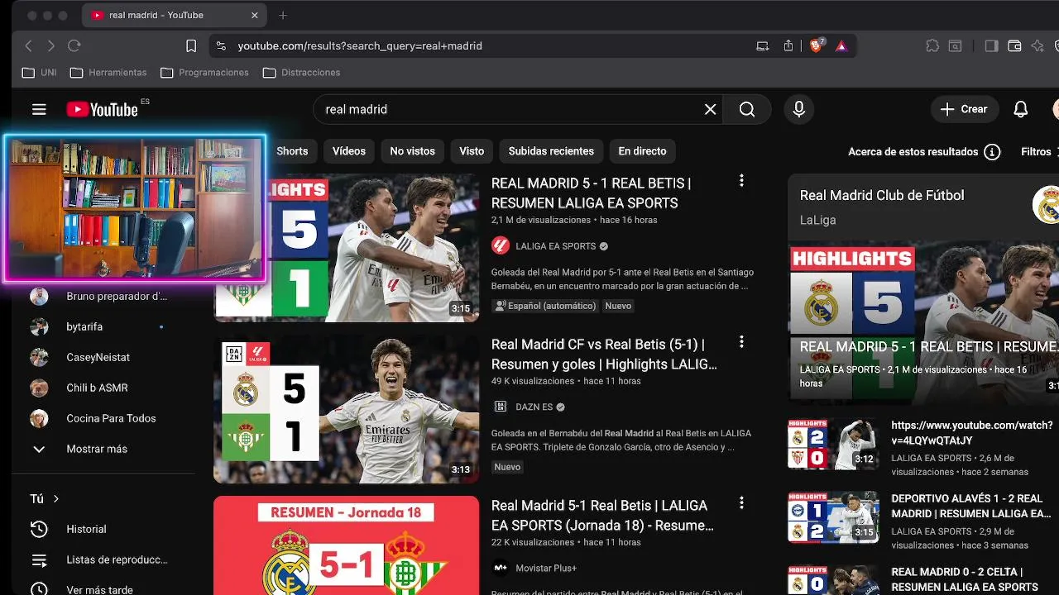Screen dimensions: 1059x595
Task: Open the notifications bell
Action: pos(1021,109)
